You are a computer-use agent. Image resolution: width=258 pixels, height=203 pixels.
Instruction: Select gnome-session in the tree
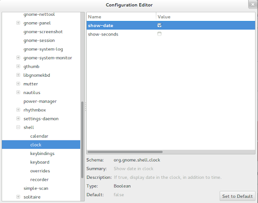tap(39, 40)
